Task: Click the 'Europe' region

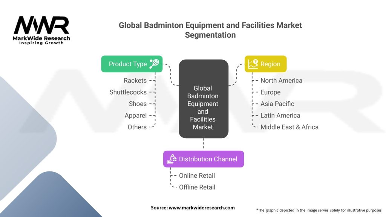Action: [270, 92]
